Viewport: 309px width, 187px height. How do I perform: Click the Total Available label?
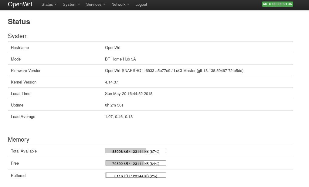(x=24, y=151)
